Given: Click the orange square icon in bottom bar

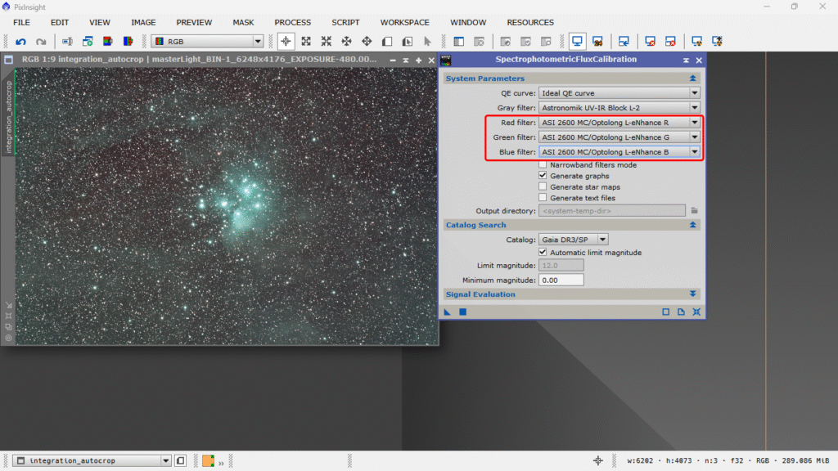Looking at the screenshot, I should (x=209, y=461).
